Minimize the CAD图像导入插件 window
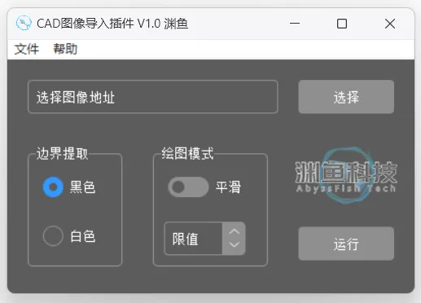 pyautogui.click(x=295, y=24)
